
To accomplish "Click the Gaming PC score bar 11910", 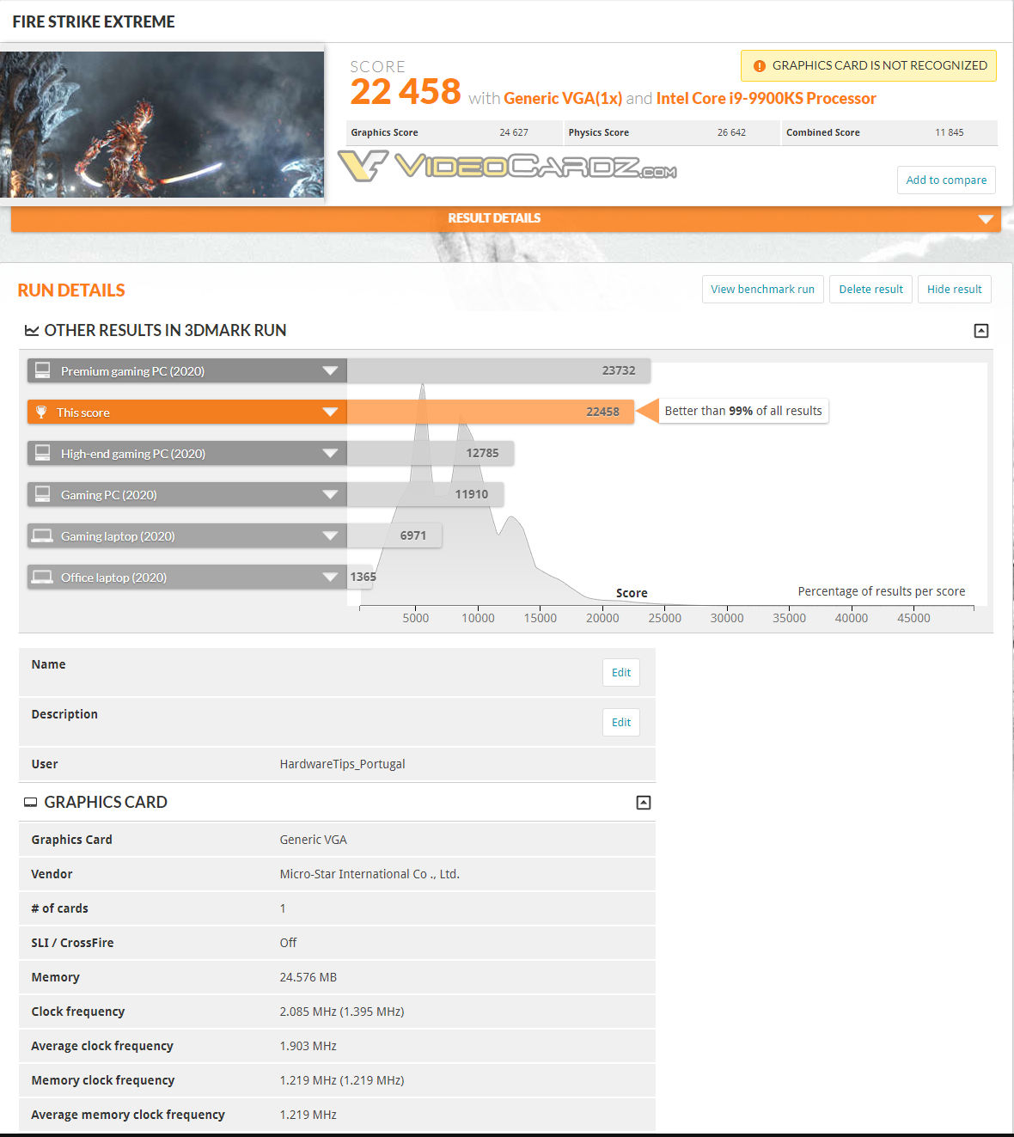I will [x=425, y=494].
